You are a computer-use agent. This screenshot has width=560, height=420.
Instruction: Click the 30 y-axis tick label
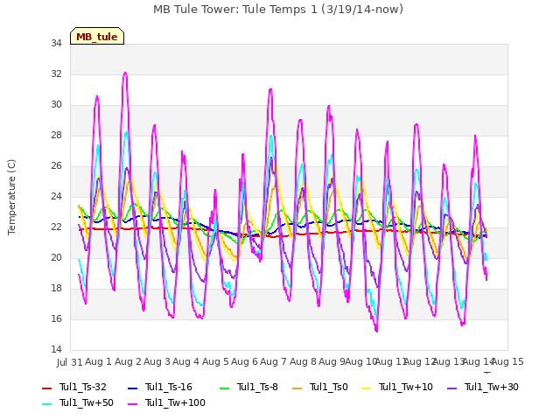[56, 105]
